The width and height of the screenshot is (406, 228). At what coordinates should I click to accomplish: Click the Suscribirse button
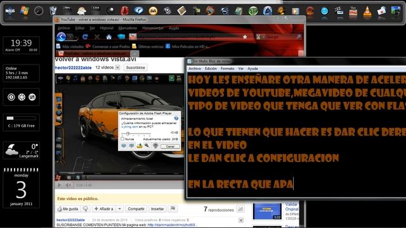[135, 68]
